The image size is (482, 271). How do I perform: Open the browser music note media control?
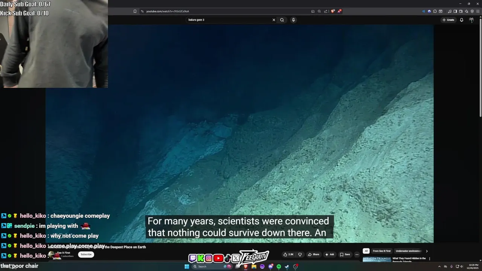coord(450,11)
